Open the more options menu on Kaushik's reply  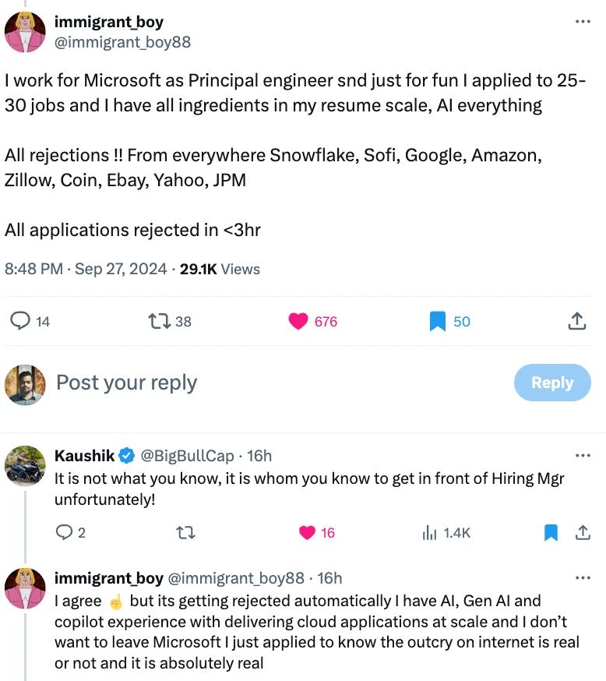point(583,455)
